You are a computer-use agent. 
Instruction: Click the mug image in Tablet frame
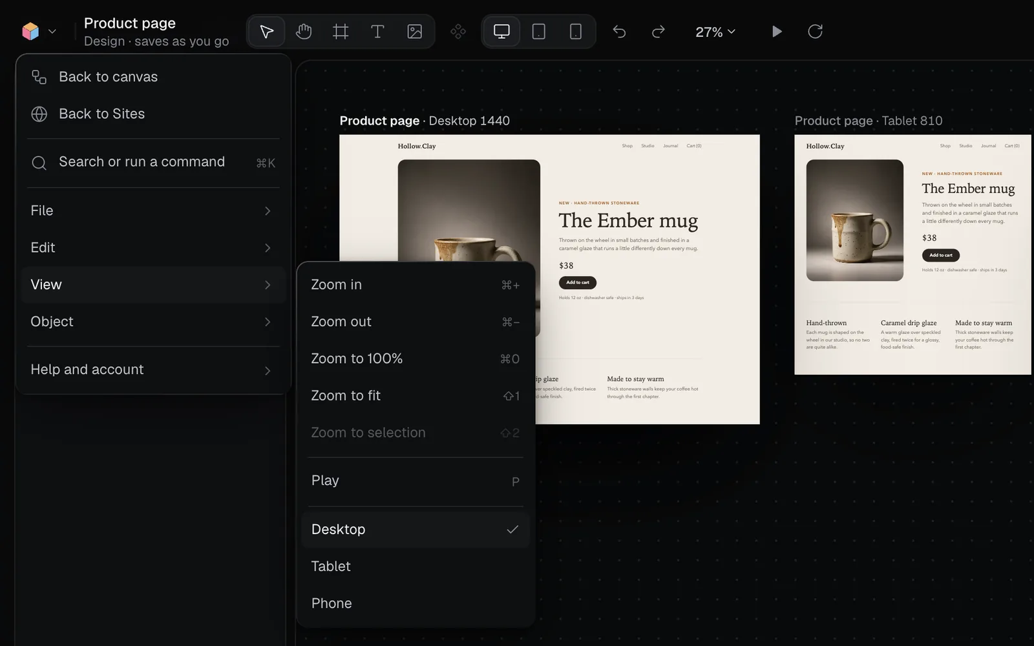coord(855,220)
